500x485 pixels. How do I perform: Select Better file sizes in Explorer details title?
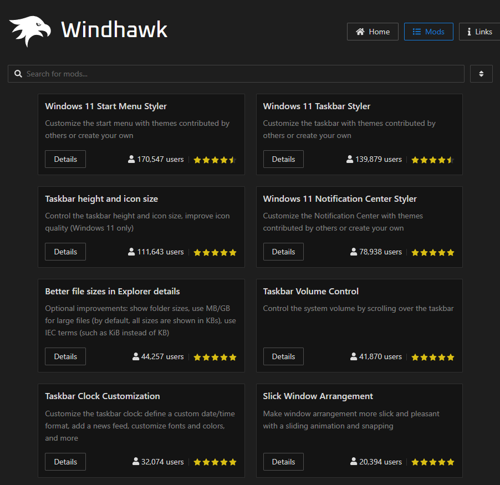(113, 292)
